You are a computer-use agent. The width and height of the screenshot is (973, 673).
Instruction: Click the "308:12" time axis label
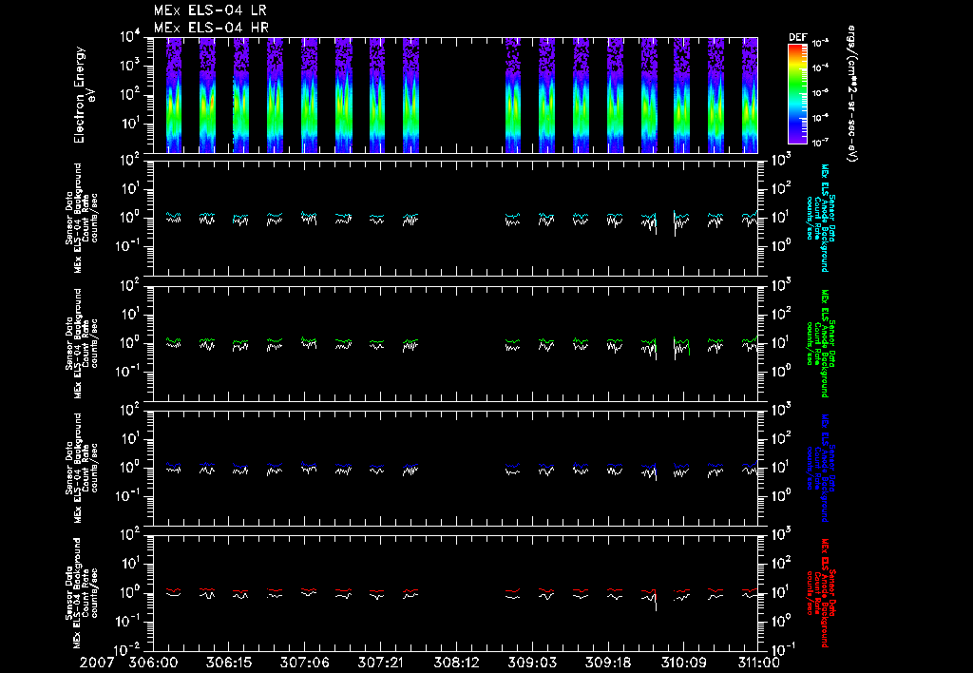tap(456, 663)
